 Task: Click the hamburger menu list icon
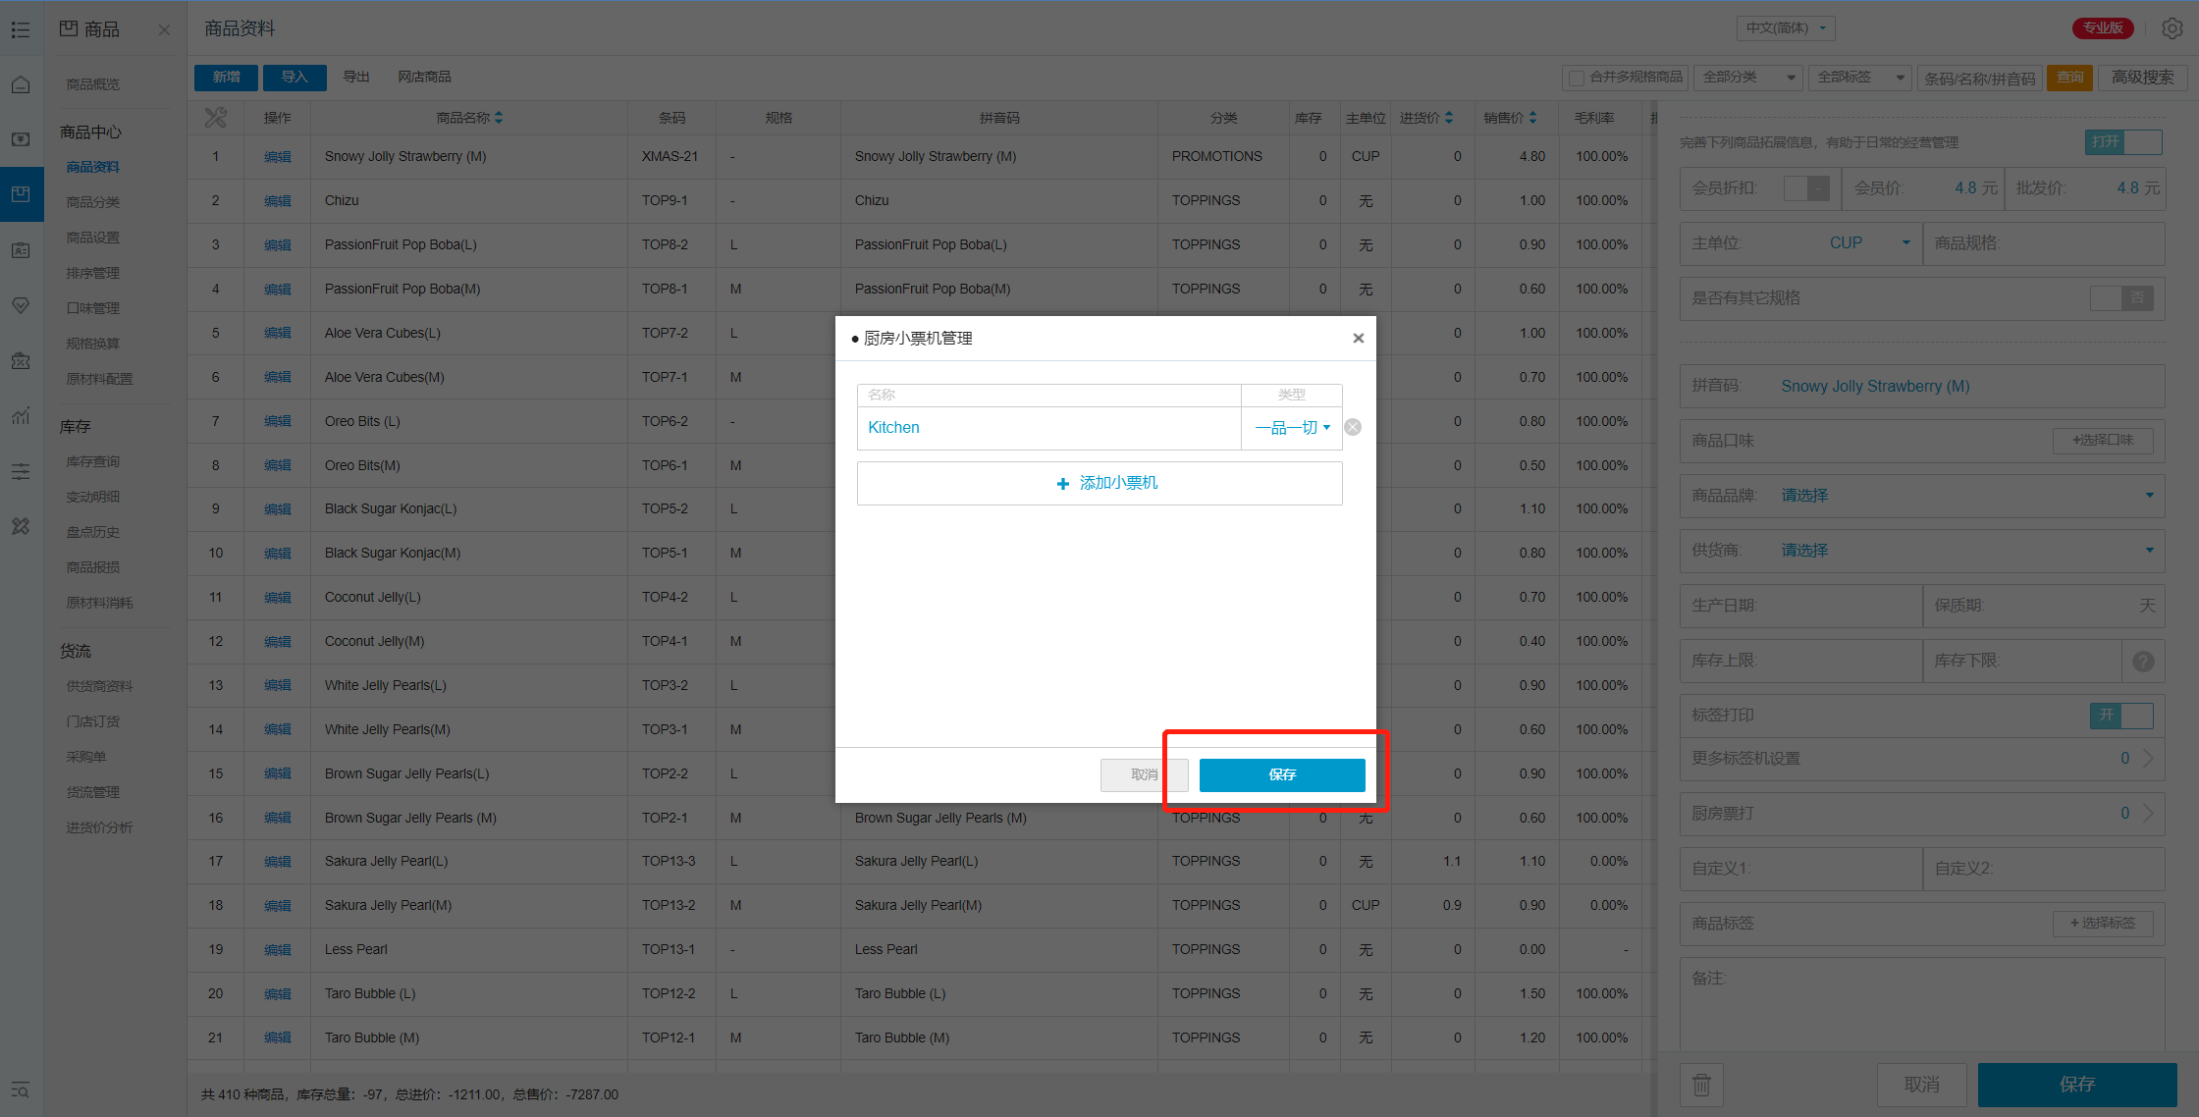pos(21,29)
